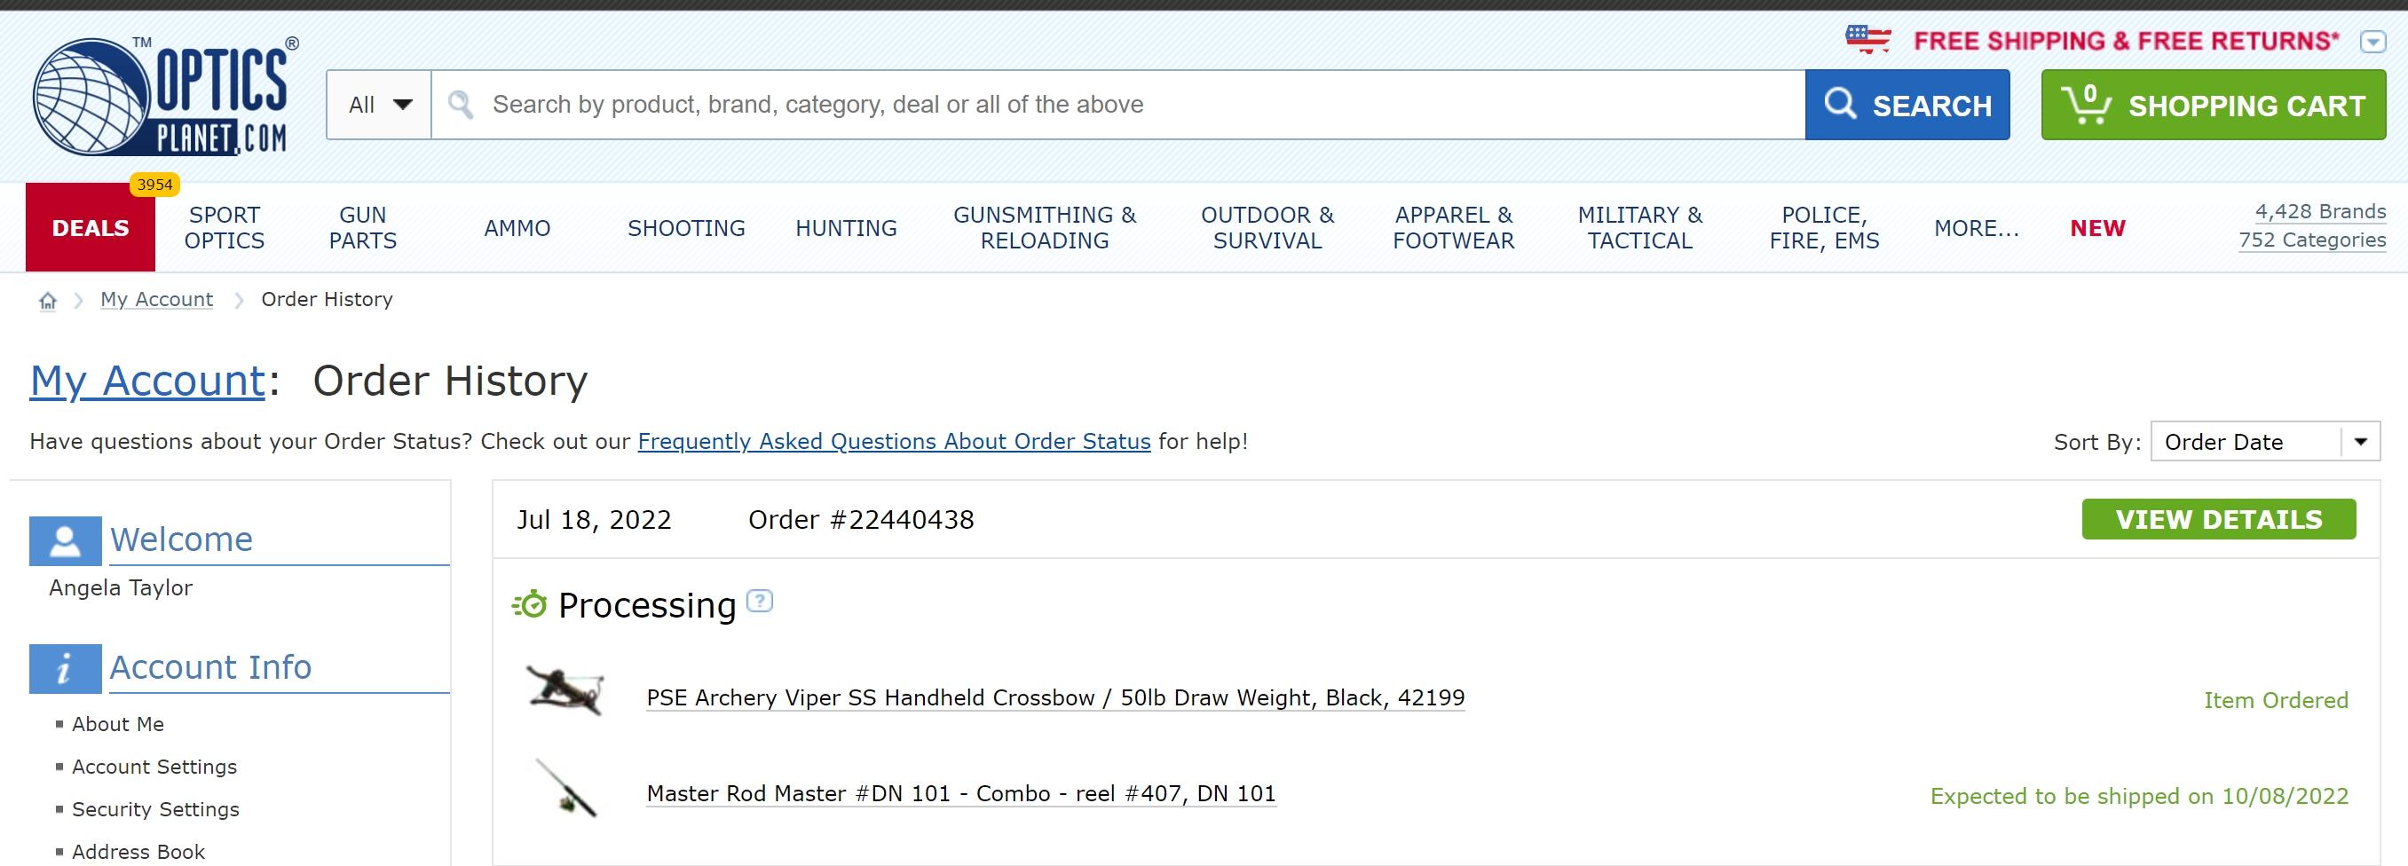The image size is (2408, 866).
Task: Click the home breadcrumb icon
Action: (x=47, y=300)
